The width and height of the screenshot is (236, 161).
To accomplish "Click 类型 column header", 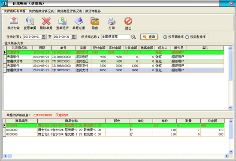I will coord(83,48).
